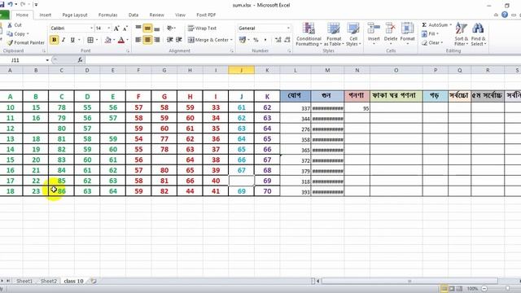Screen dimensions: 521x293
Task: Click Wrap Text button
Action: [202, 28]
